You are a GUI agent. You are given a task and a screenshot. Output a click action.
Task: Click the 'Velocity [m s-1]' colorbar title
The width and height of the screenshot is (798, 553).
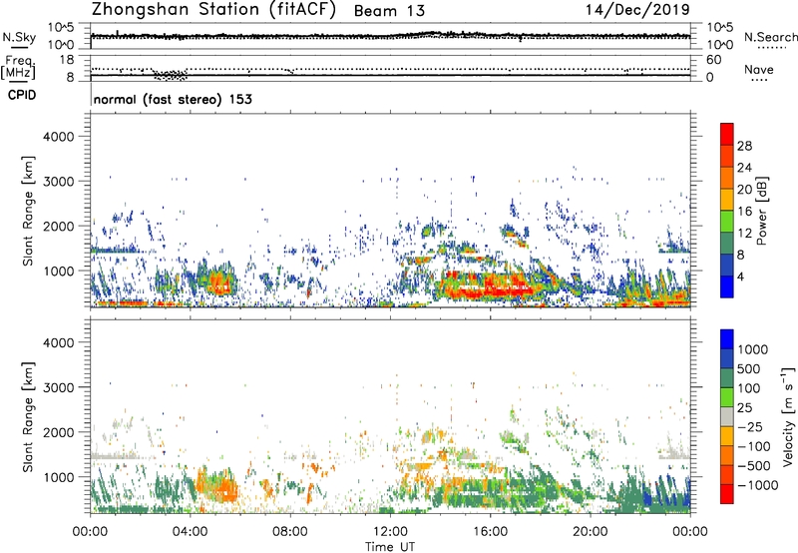[788, 416]
